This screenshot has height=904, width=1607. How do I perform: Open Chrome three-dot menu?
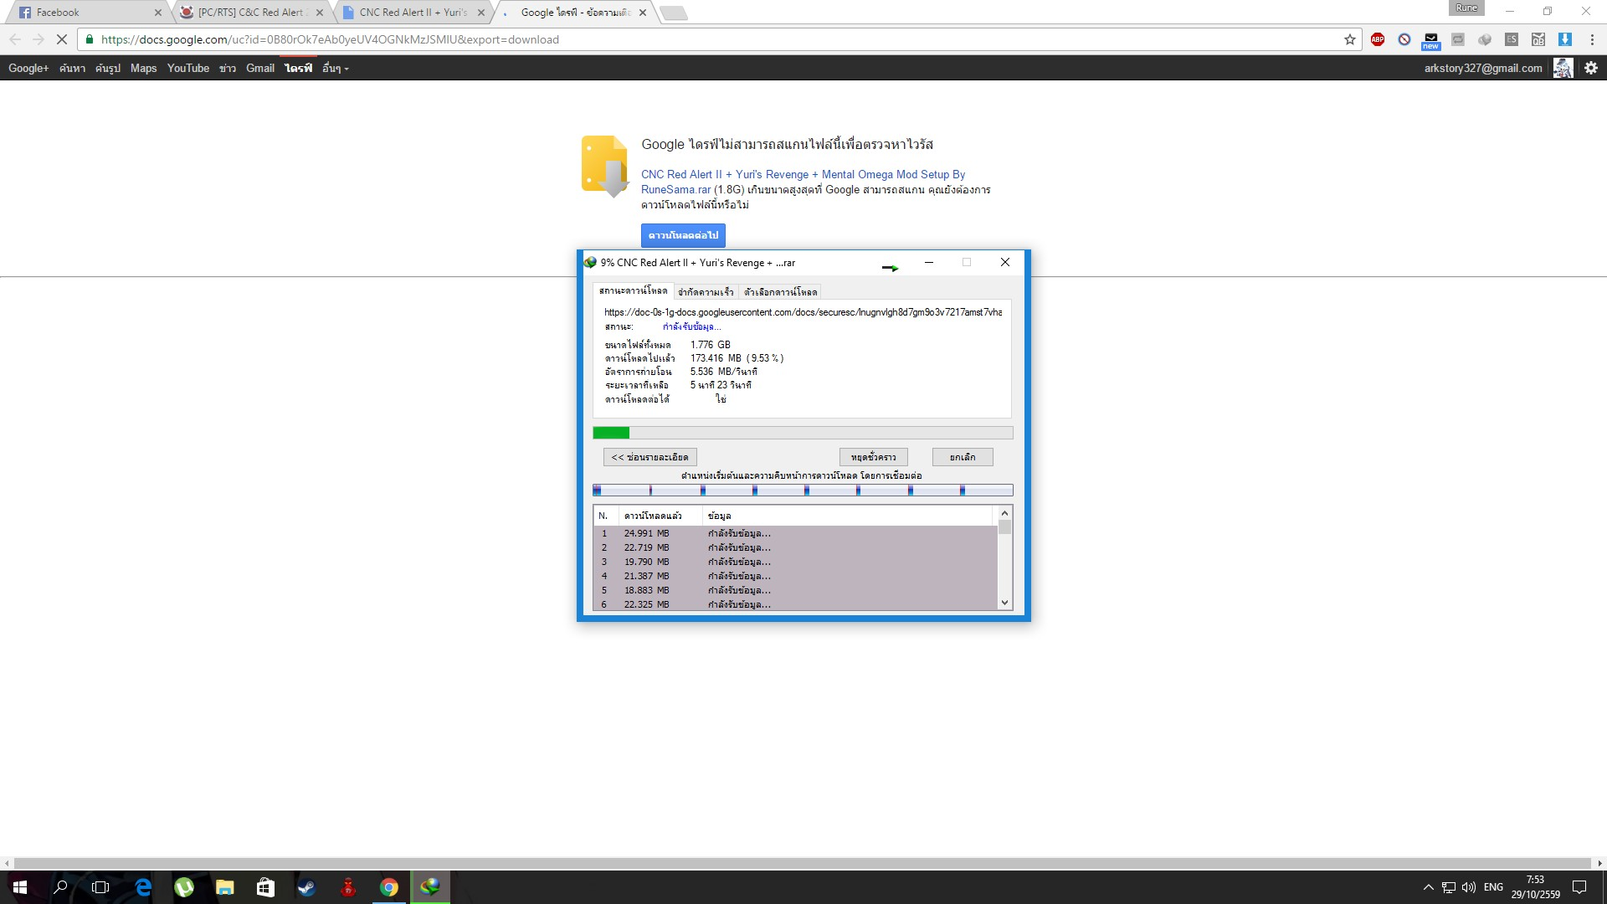pyautogui.click(x=1592, y=39)
